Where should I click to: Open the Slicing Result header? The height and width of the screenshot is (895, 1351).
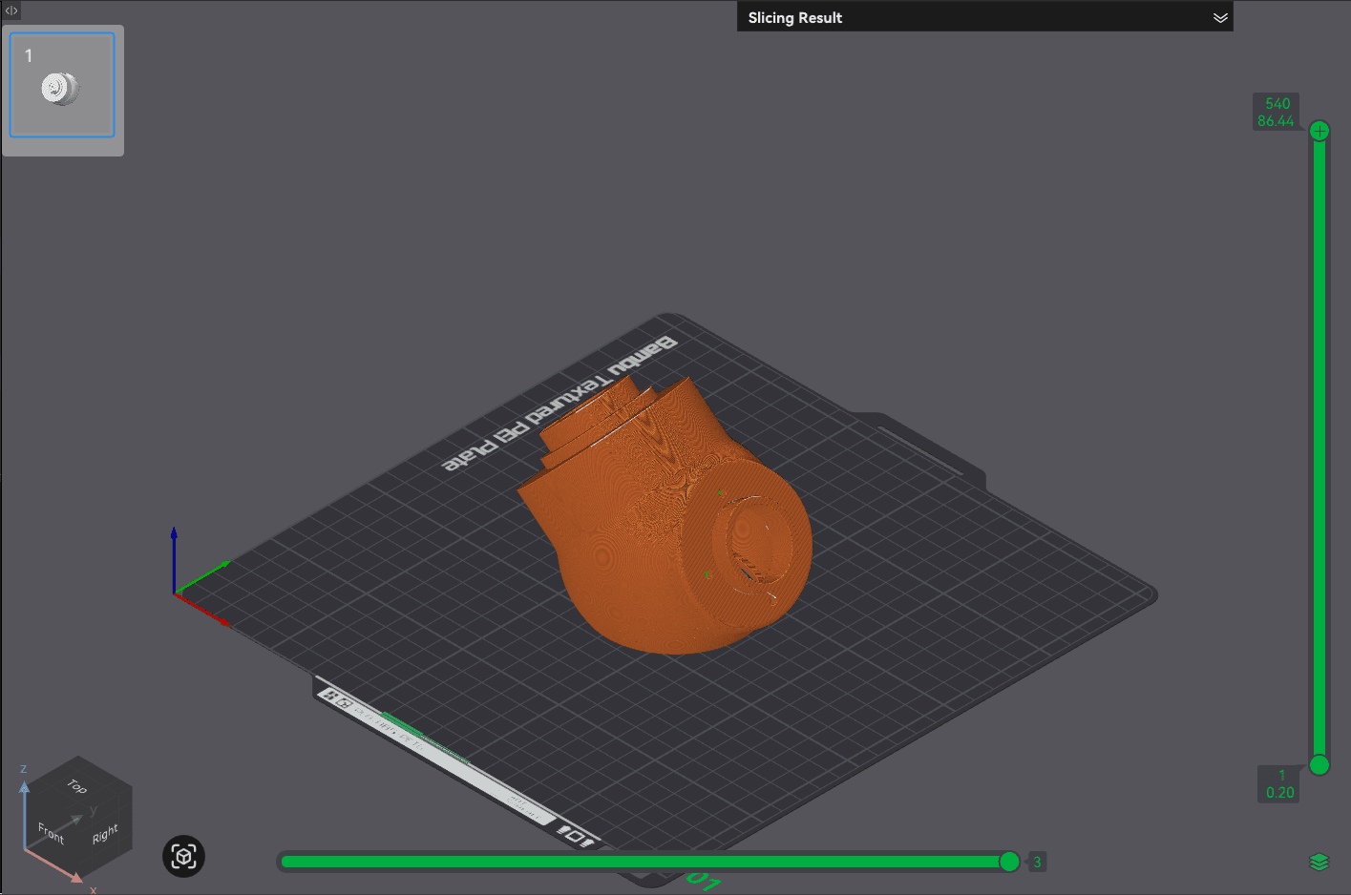point(985,16)
